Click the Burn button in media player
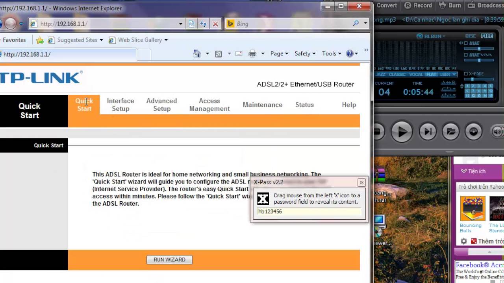 450,6
